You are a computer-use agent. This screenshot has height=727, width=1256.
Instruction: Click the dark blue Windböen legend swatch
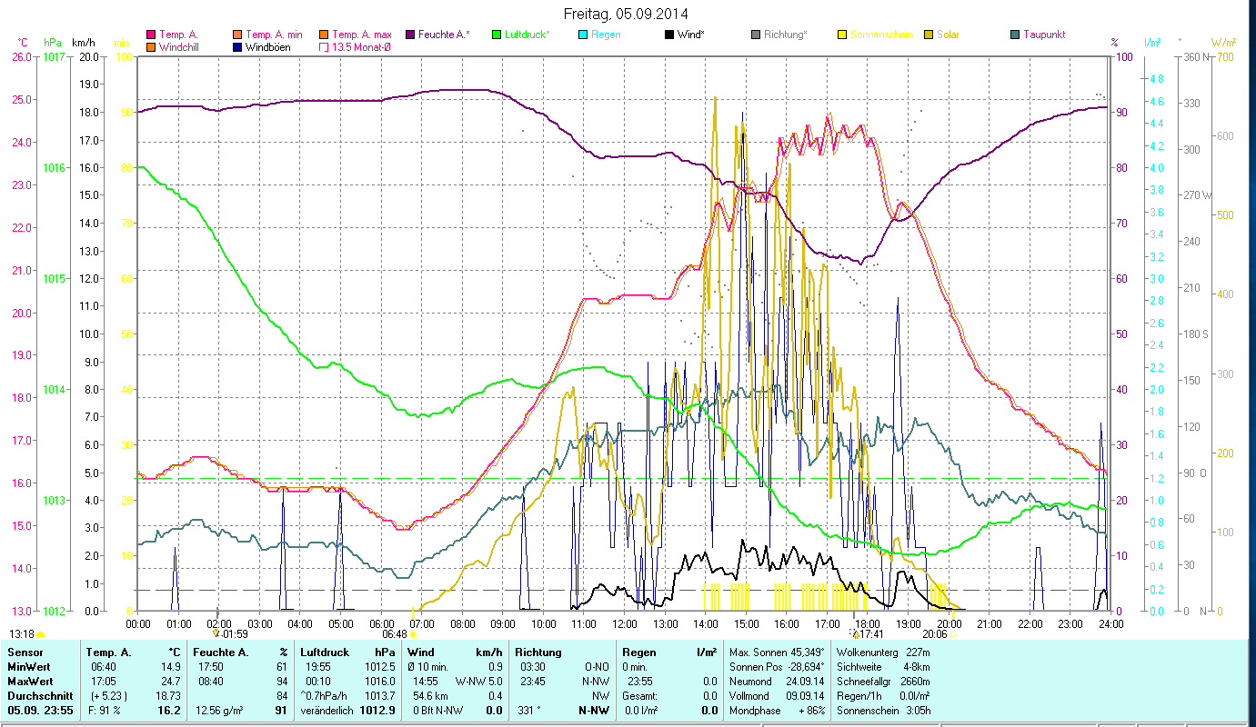coord(237,47)
